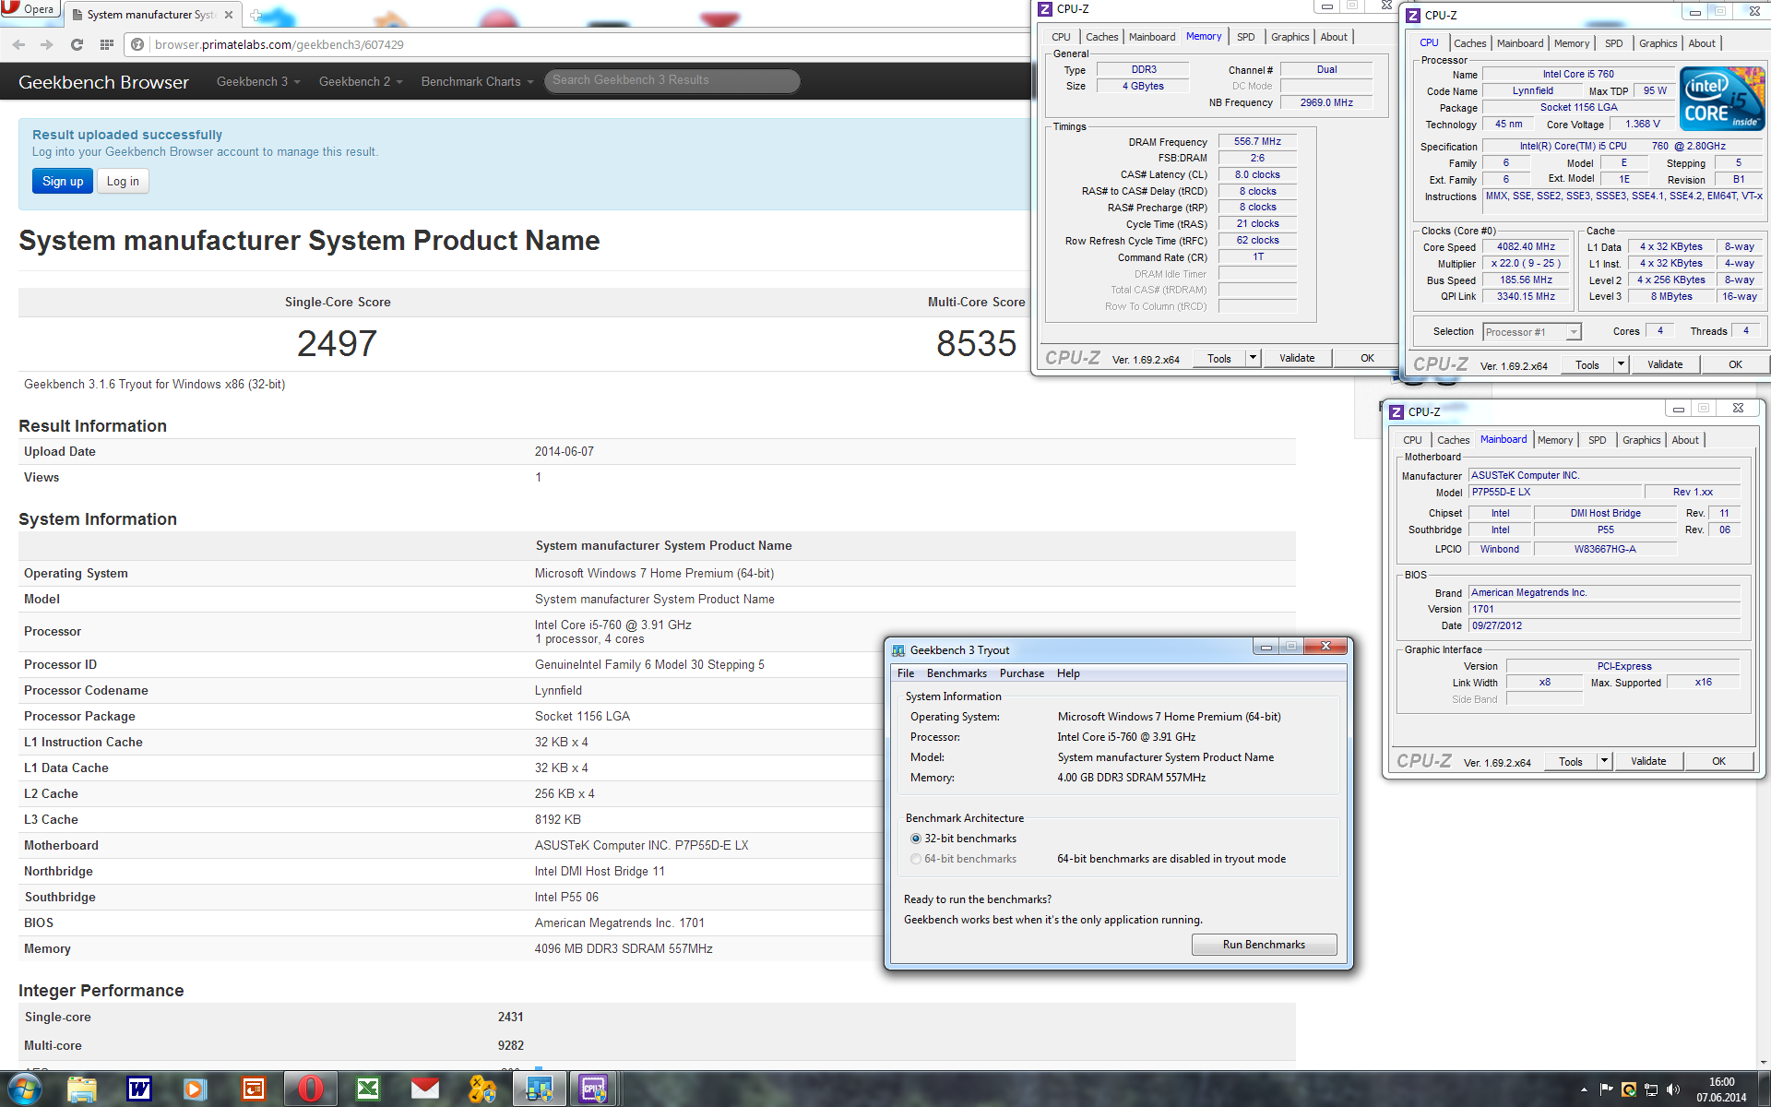Click the 2497 single-core score
Viewport: 1771px width, 1107px height.
pos(337,344)
